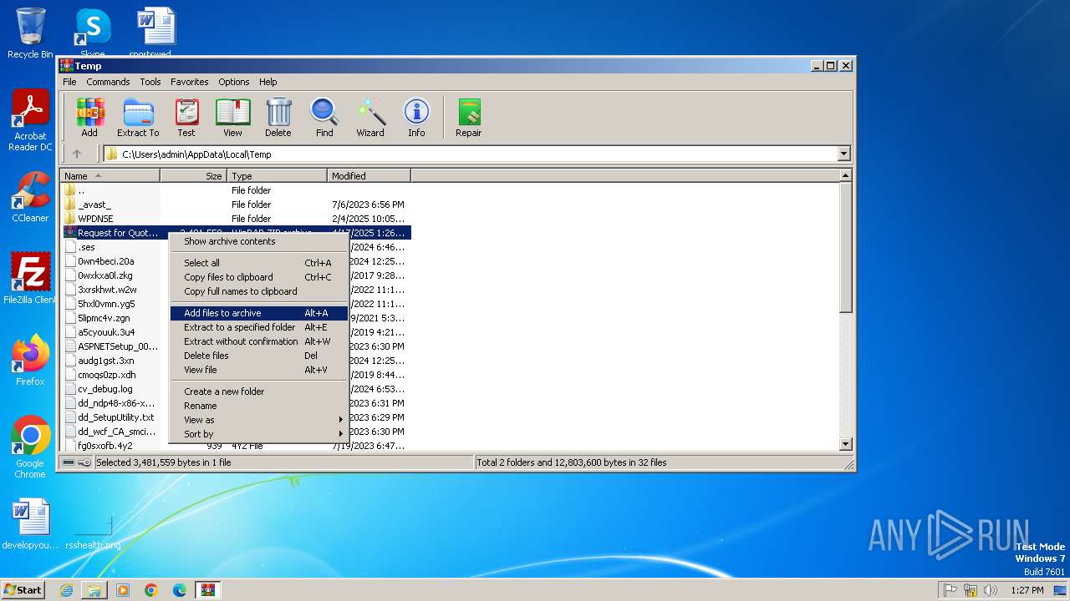
Task: Click the View toolbar icon
Action: (x=232, y=118)
